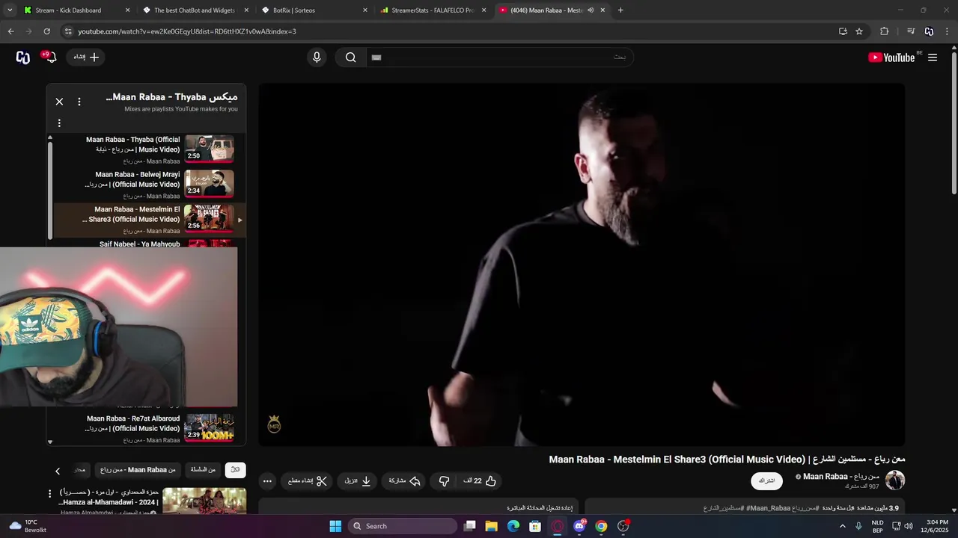Click the URL address bar
The image size is (958, 538).
[449, 31]
